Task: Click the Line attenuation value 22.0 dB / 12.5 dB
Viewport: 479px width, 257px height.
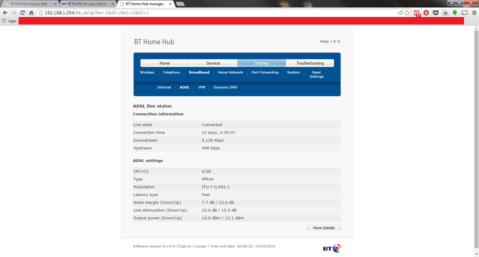Action: click(219, 211)
